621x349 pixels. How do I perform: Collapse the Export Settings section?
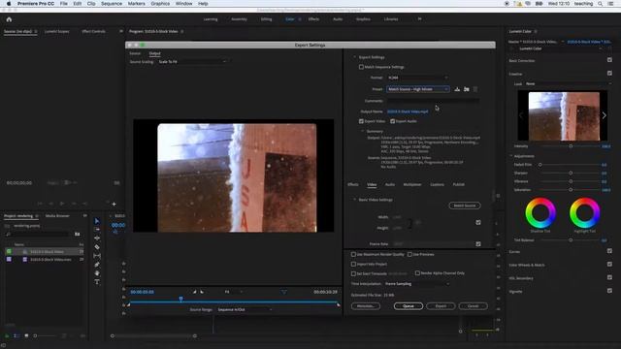(x=355, y=57)
